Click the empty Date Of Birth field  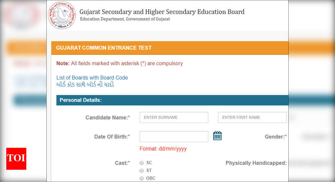(x=174, y=136)
